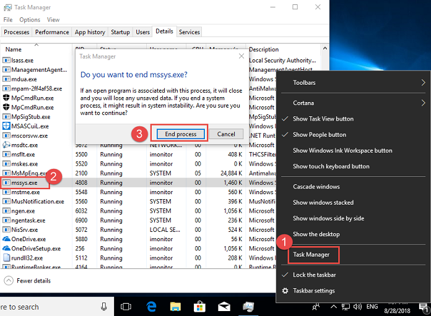Open the File menu
431x316 pixels.
[x=8, y=20]
